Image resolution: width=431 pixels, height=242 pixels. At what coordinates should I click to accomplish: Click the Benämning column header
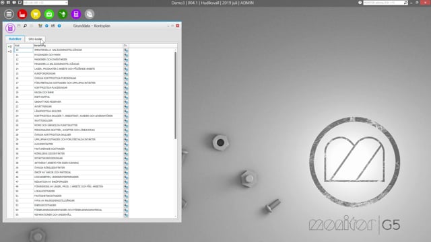click(x=78, y=46)
